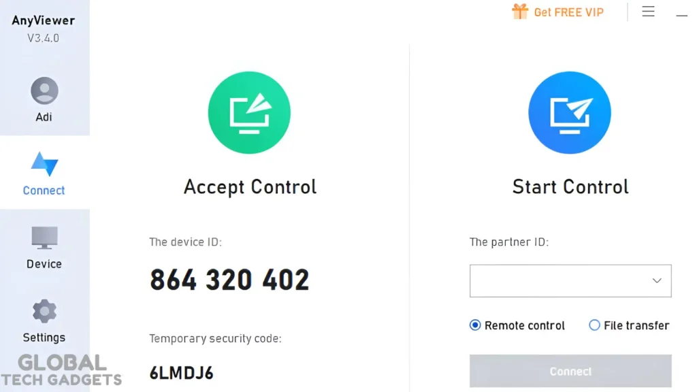The image size is (697, 392).
Task: Minimize the AnyViewer window
Action: 682,14
